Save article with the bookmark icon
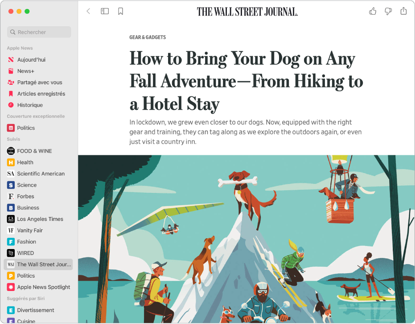This screenshot has width=415, height=324. 120,11
